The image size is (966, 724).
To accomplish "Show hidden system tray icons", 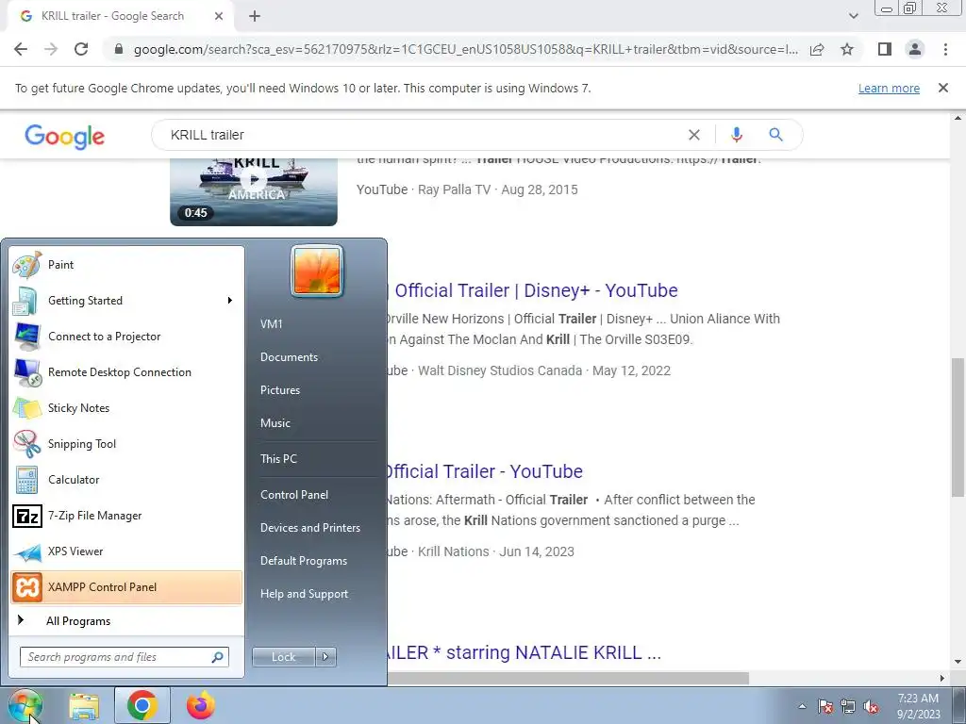I will click(x=802, y=707).
